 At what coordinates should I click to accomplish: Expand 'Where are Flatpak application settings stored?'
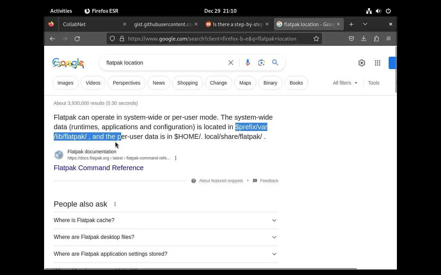[x=166, y=254]
